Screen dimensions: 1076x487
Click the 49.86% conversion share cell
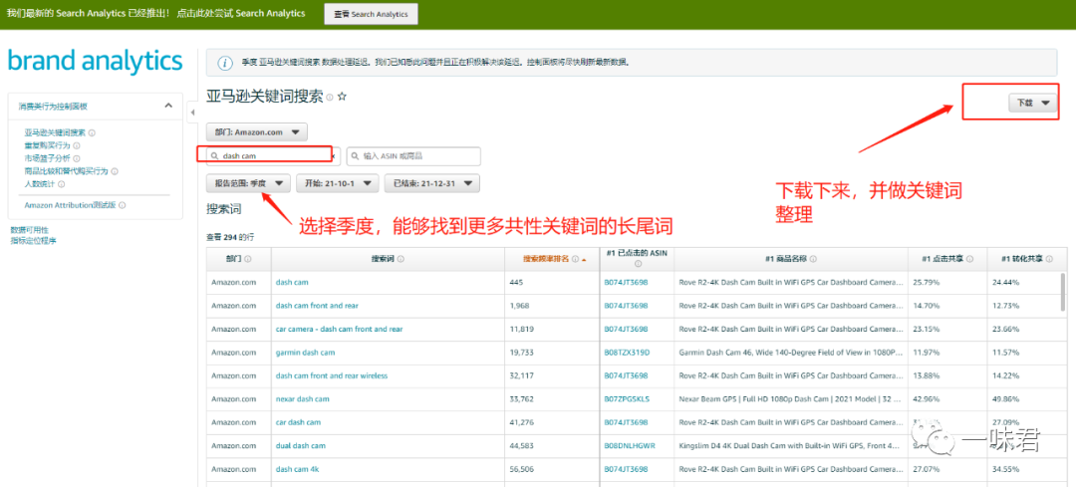(x=1026, y=399)
